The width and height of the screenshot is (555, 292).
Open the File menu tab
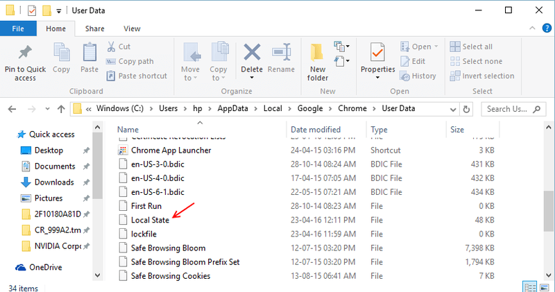point(18,28)
